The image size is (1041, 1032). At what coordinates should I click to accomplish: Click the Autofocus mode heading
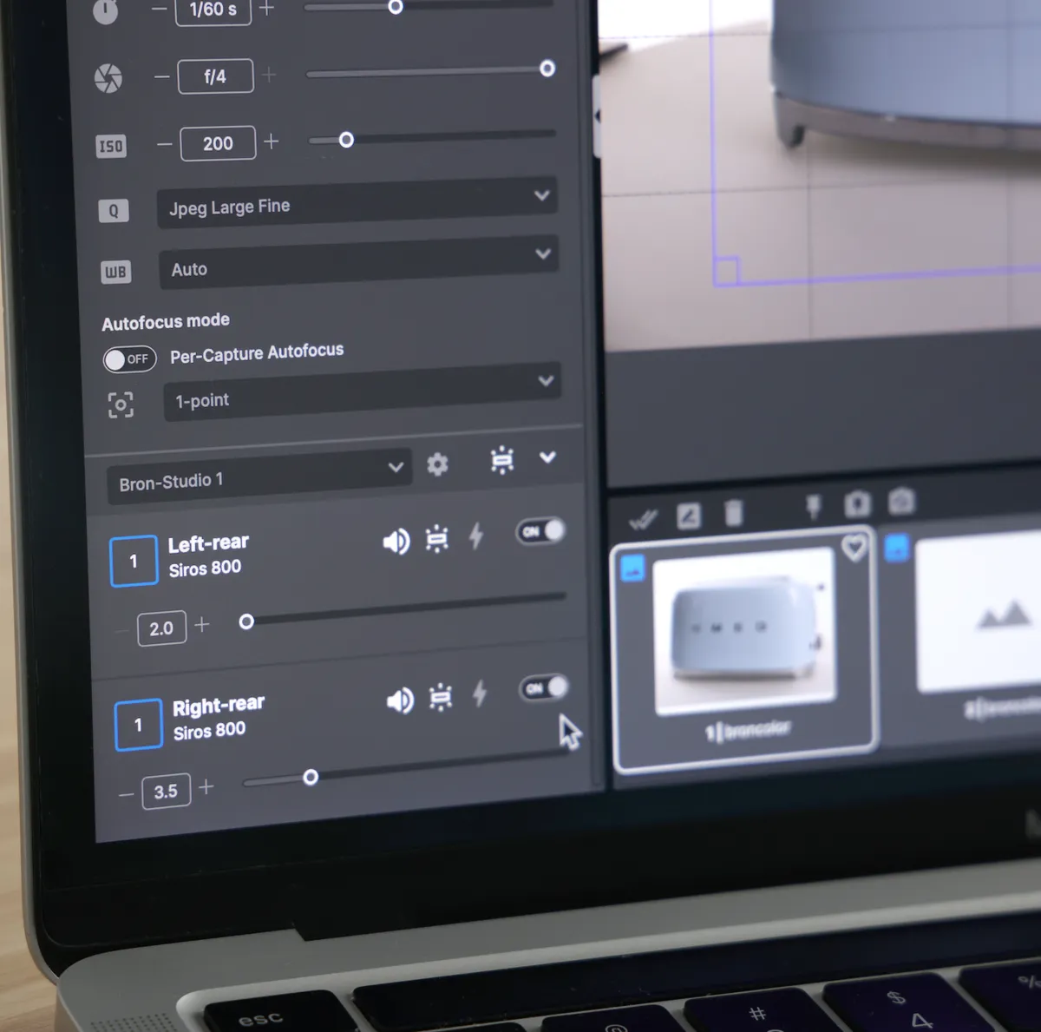(166, 322)
